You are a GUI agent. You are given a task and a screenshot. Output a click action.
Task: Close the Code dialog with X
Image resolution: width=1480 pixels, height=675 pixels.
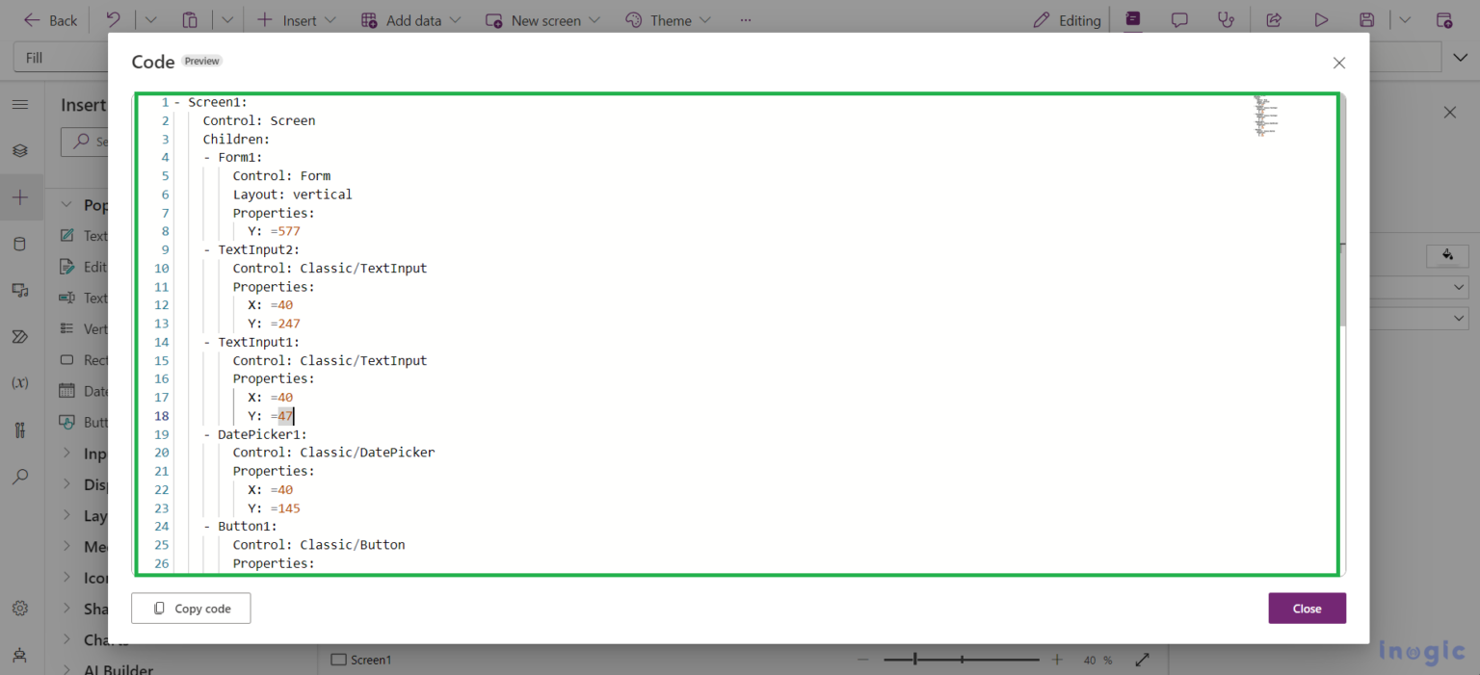pos(1338,63)
